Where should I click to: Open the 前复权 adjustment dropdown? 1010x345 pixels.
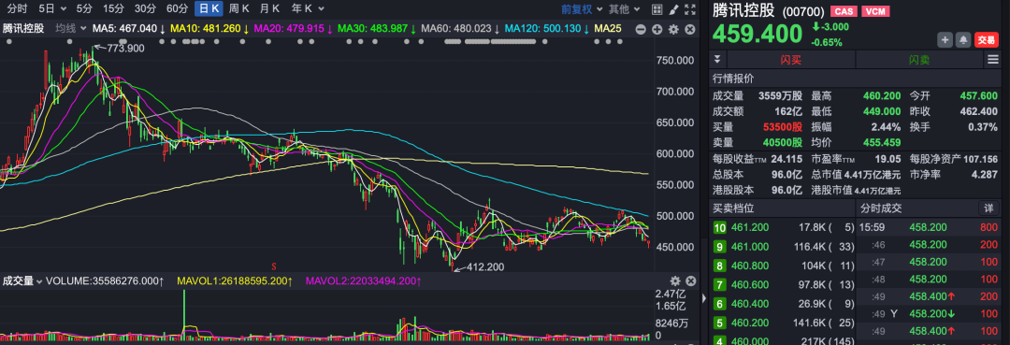tap(582, 9)
